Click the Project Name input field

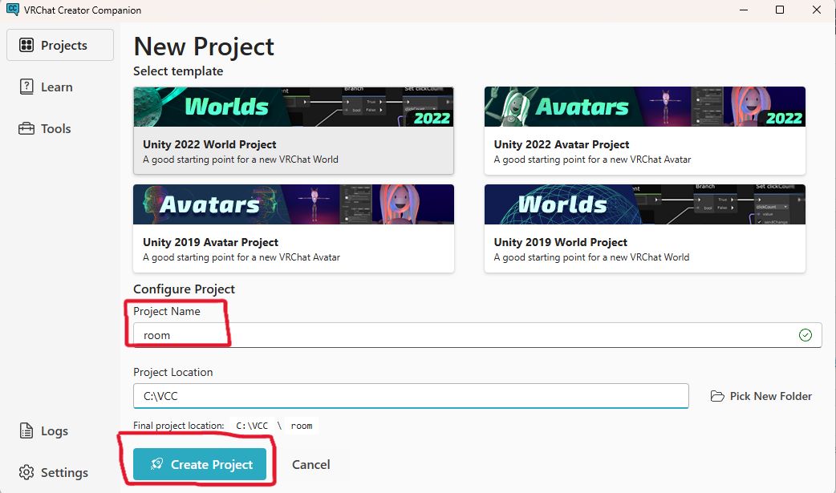[477, 335]
